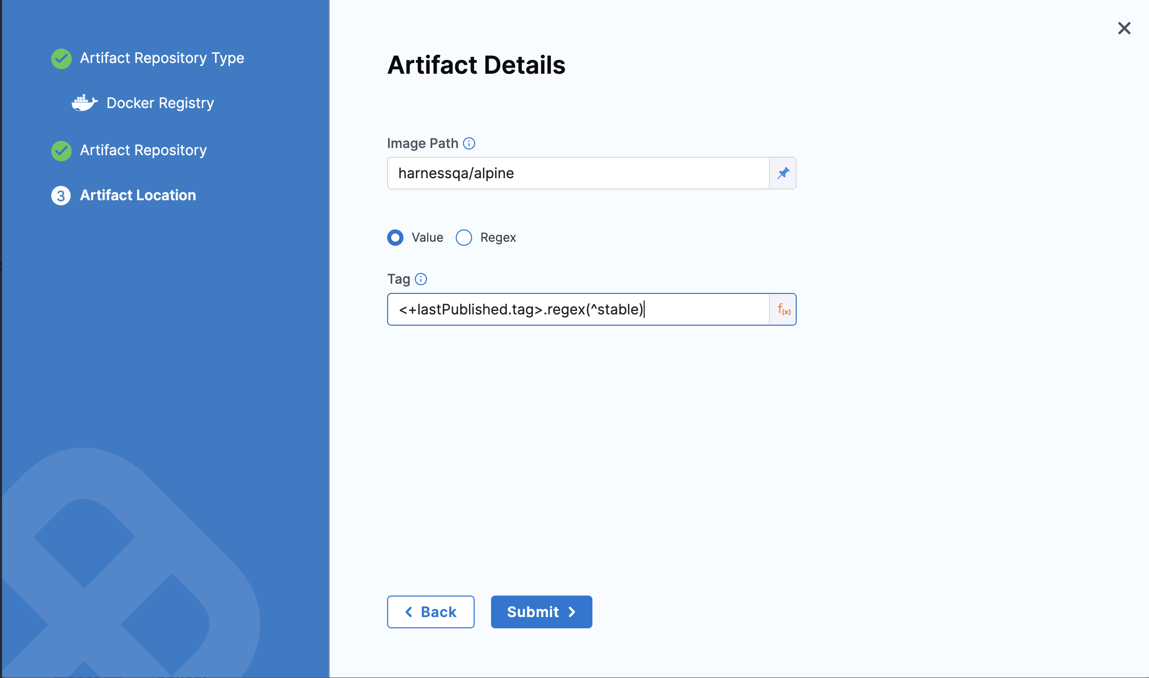The height and width of the screenshot is (678, 1149).
Task: Click the Back button
Action: click(431, 612)
